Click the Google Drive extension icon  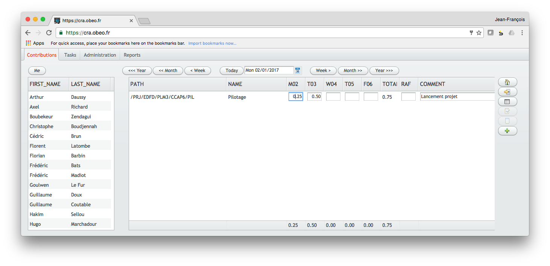[512, 33]
